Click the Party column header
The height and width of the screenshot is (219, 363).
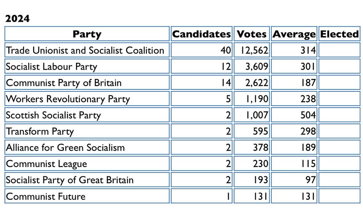coord(87,34)
